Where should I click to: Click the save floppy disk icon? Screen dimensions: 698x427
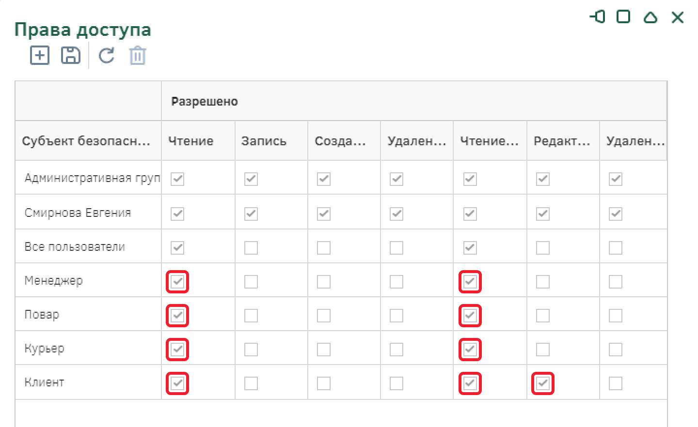point(71,55)
